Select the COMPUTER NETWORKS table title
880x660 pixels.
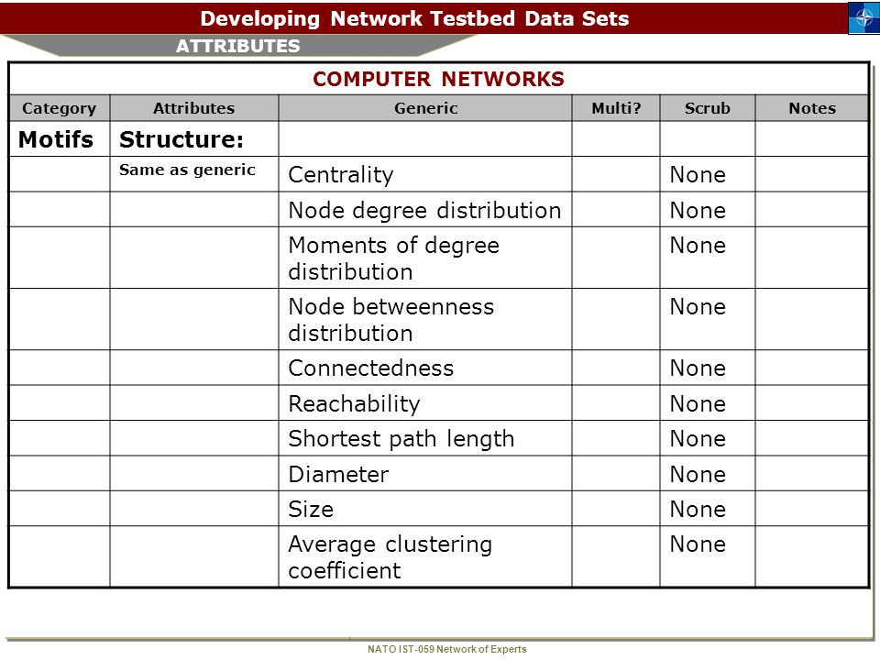438,79
